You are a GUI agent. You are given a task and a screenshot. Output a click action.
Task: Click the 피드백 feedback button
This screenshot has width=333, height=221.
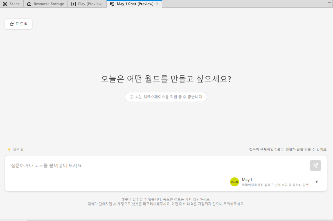[x=19, y=24]
